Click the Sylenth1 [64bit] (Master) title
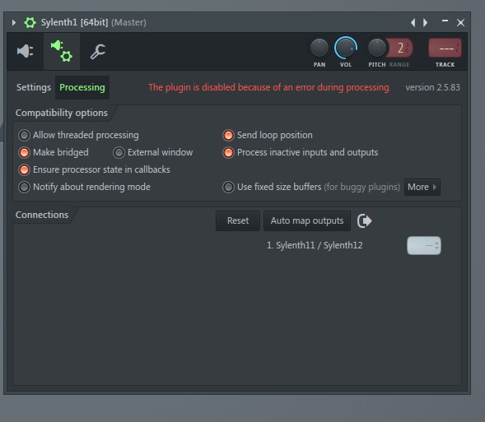 pyautogui.click(x=93, y=22)
